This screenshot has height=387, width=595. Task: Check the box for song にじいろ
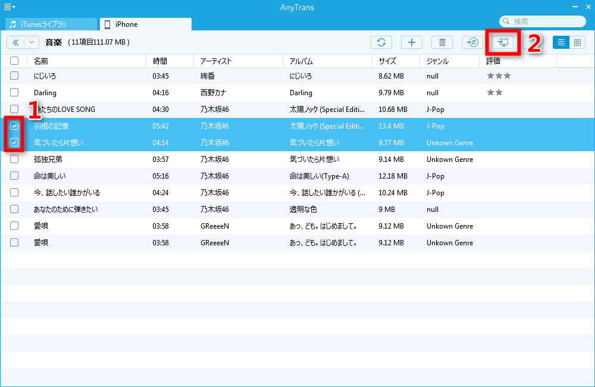(x=14, y=76)
